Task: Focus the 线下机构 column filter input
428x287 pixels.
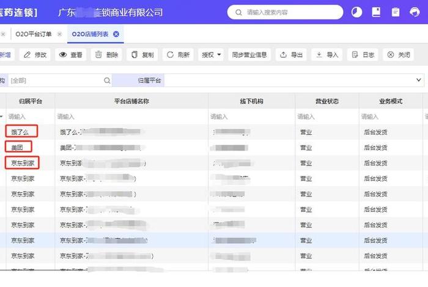Action: click(x=251, y=117)
